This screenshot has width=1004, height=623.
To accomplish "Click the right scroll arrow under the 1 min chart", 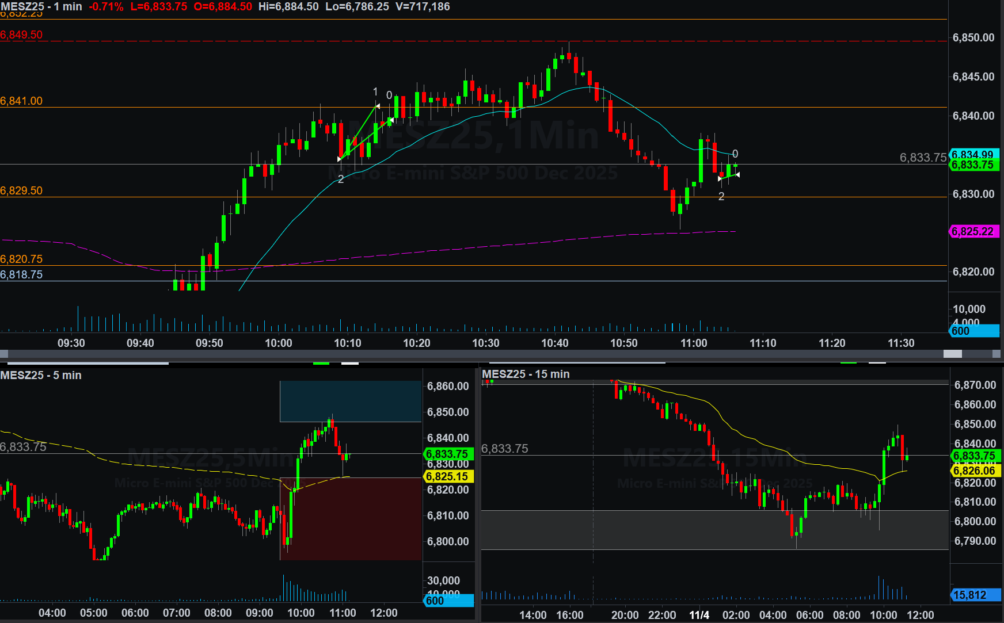I will pyautogui.click(x=998, y=354).
